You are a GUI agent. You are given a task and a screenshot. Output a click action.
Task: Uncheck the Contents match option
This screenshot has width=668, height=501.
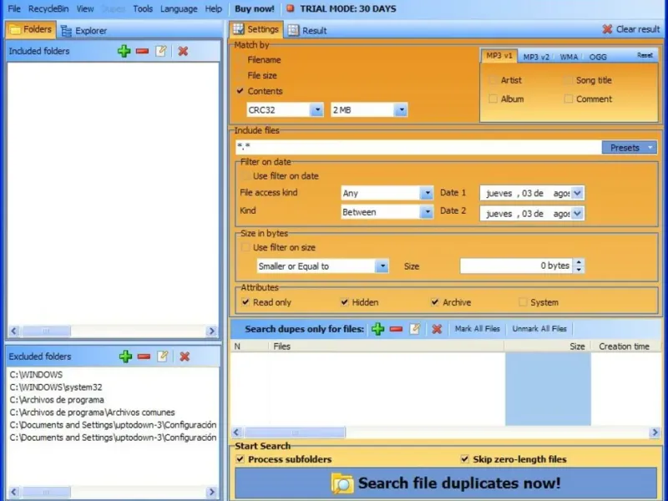click(240, 91)
